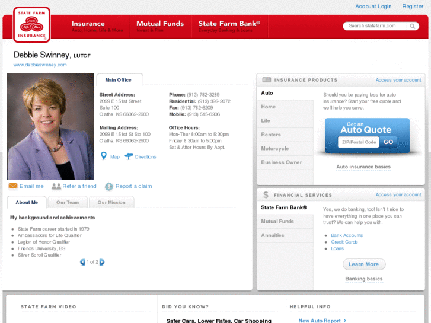This screenshot has height=323, width=431.
Task: Switch to the Our Team tab
Action: click(x=68, y=203)
